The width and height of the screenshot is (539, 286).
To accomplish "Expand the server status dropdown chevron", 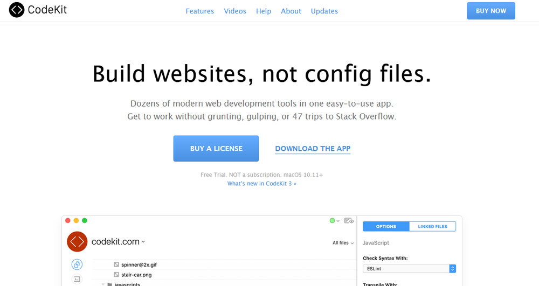I will [x=338, y=221].
